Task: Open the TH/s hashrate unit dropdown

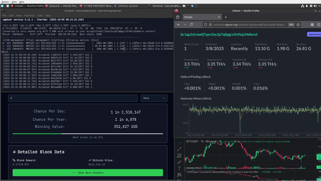Action: [x=154, y=98]
